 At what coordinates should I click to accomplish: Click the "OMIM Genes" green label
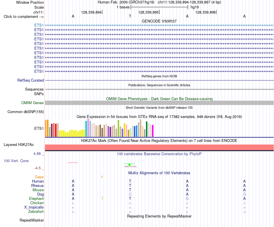point(33,103)
